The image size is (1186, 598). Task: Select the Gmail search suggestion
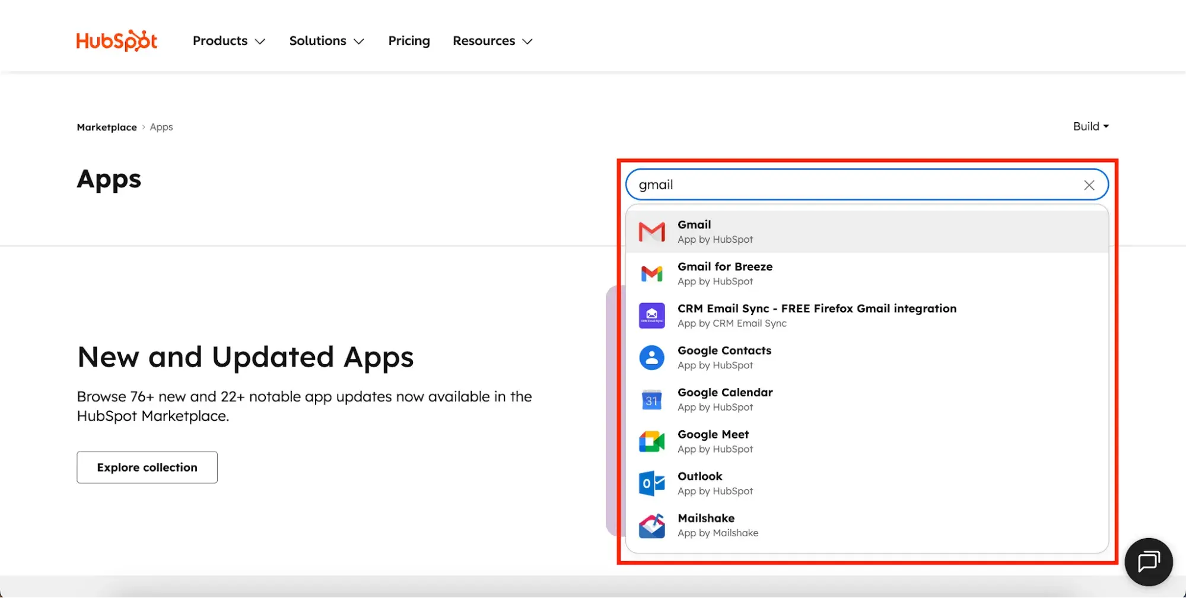tap(867, 231)
